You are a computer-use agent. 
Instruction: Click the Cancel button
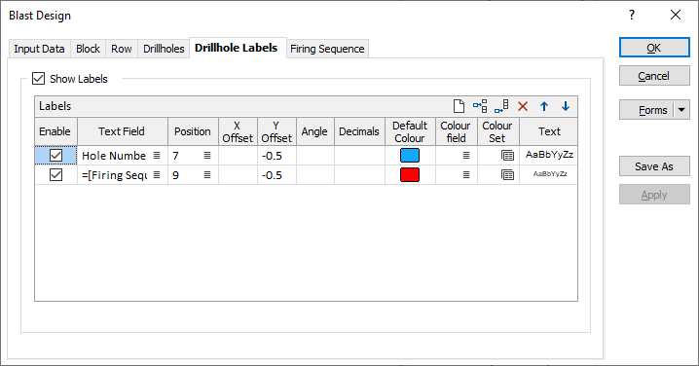click(654, 76)
